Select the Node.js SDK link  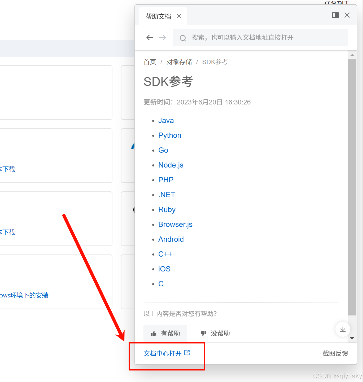pos(171,165)
